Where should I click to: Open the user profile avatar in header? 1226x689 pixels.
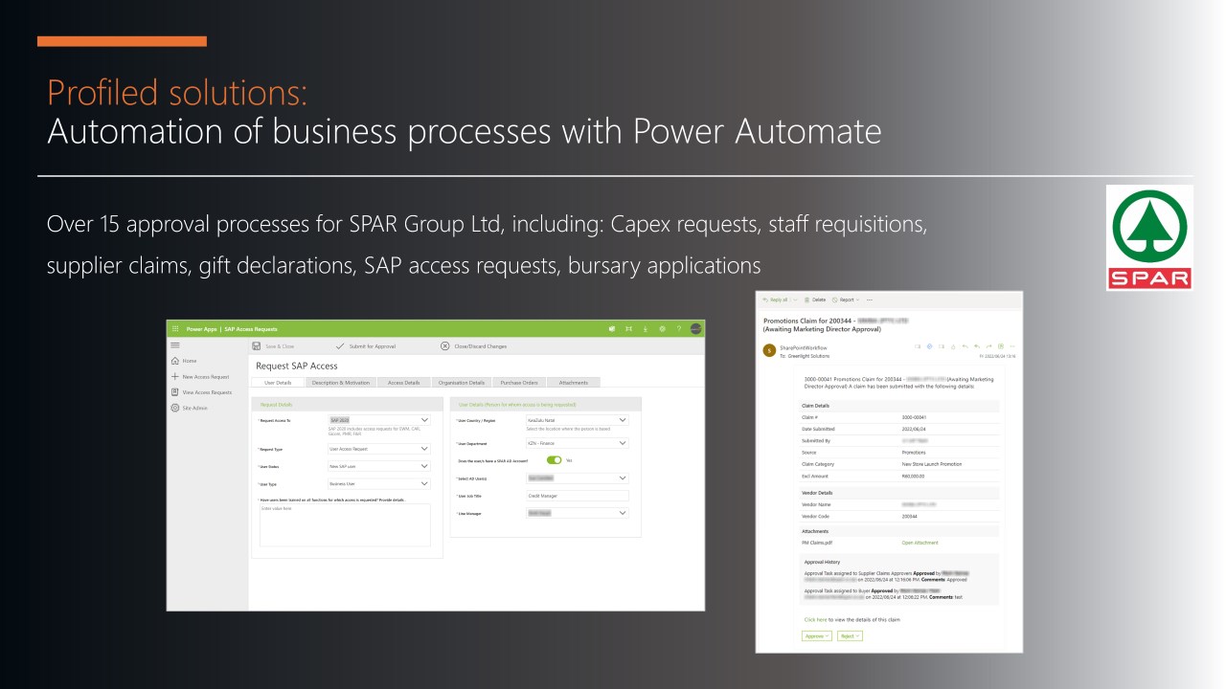pos(695,328)
